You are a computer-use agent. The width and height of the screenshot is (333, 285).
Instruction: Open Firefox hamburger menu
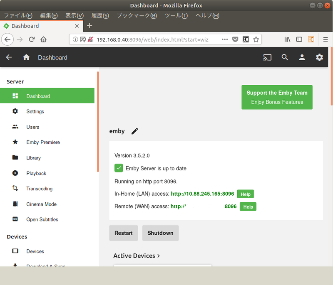(326, 39)
